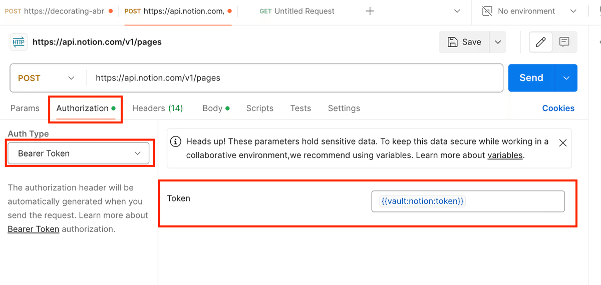Click the variables link in notice
Screen dimensions: 601x285
click(x=505, y=155)
